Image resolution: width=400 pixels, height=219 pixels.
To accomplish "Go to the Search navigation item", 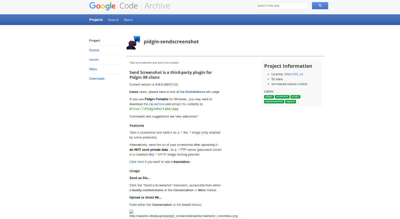I will 113,20.
